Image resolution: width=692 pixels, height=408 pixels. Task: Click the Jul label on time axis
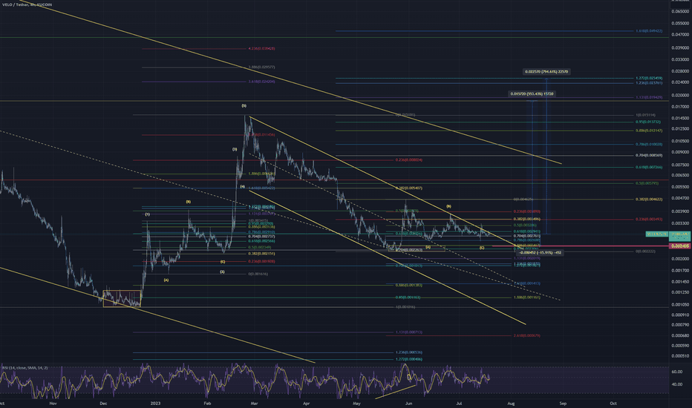[x=459, y=403]
